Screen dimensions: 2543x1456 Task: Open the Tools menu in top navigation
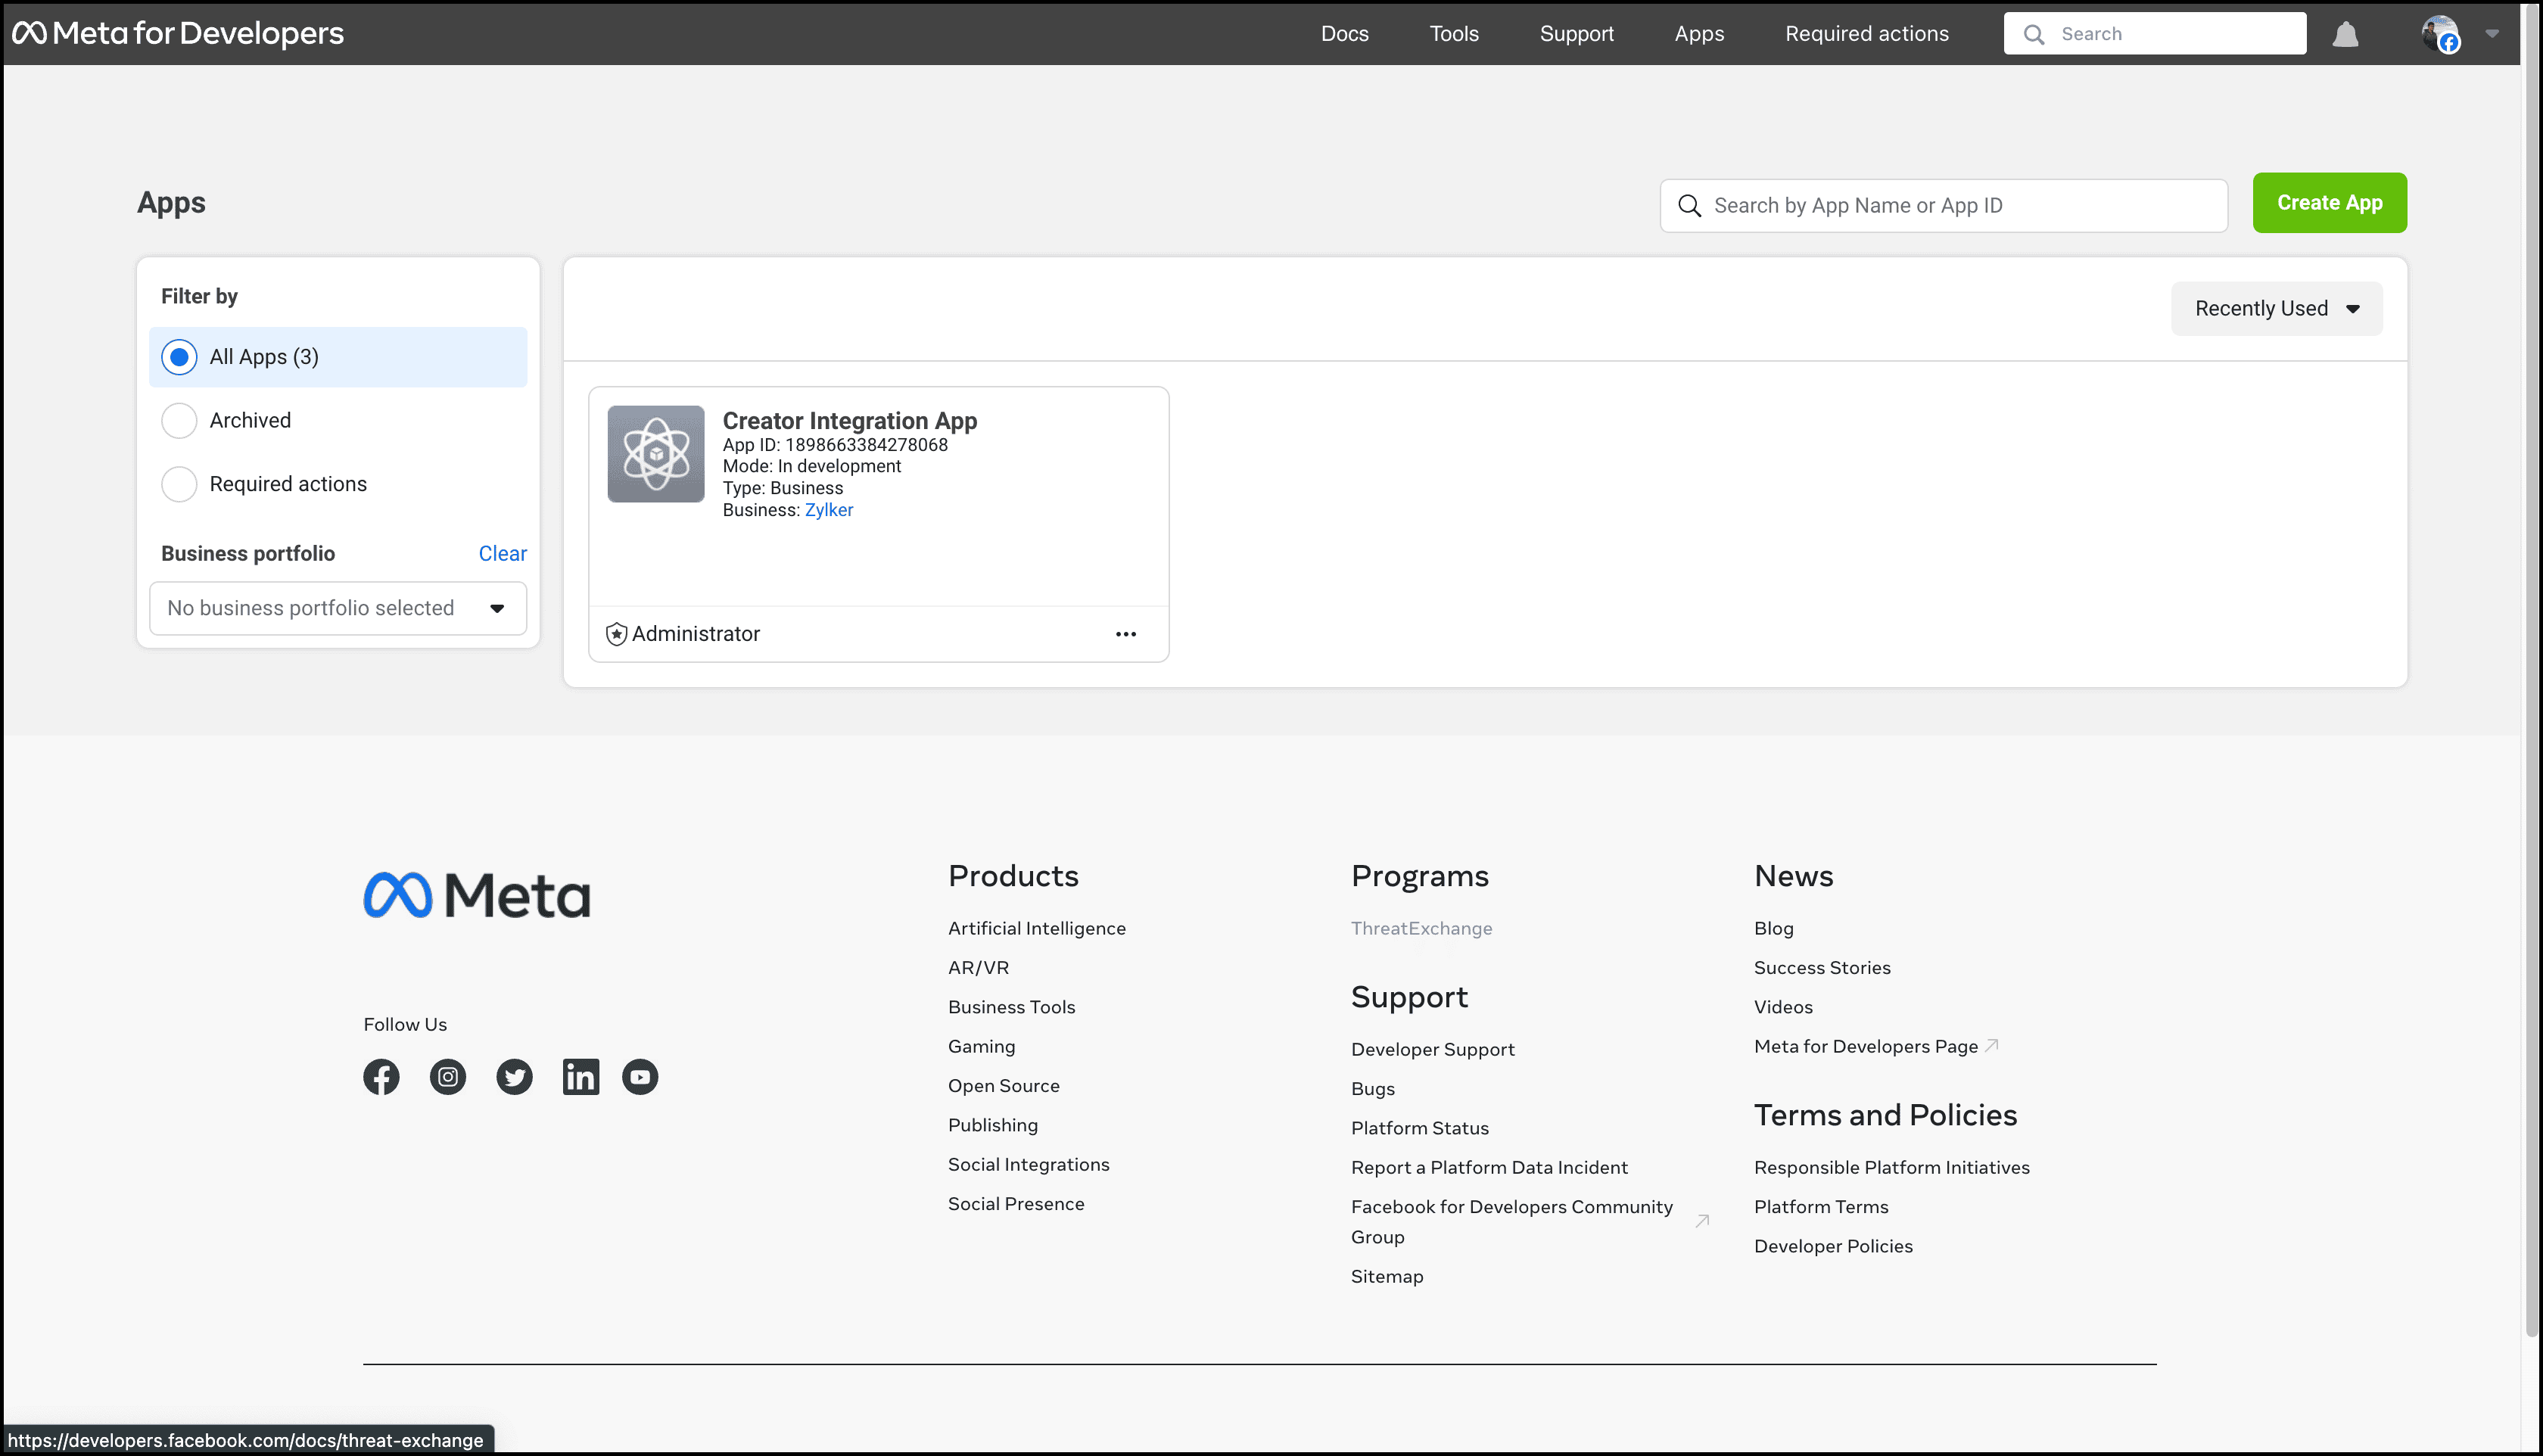coord(1453,34)
